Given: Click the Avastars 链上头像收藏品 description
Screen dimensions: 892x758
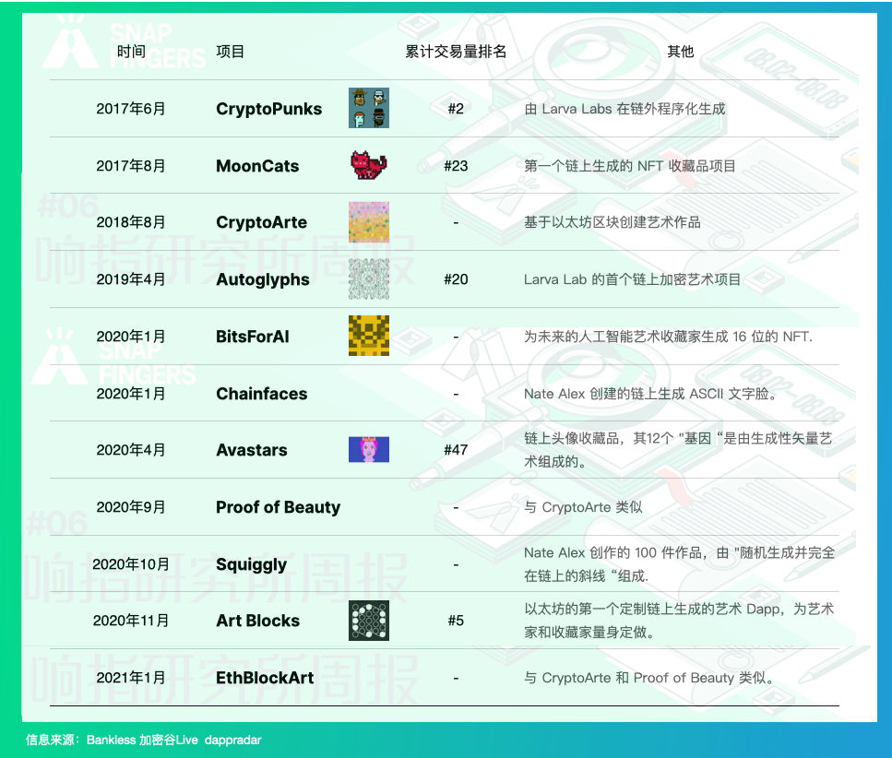Looking at the screenshot, I should (678, 450).
